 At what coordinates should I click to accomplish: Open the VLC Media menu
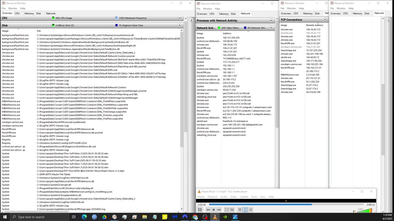(x=201, y=197)
